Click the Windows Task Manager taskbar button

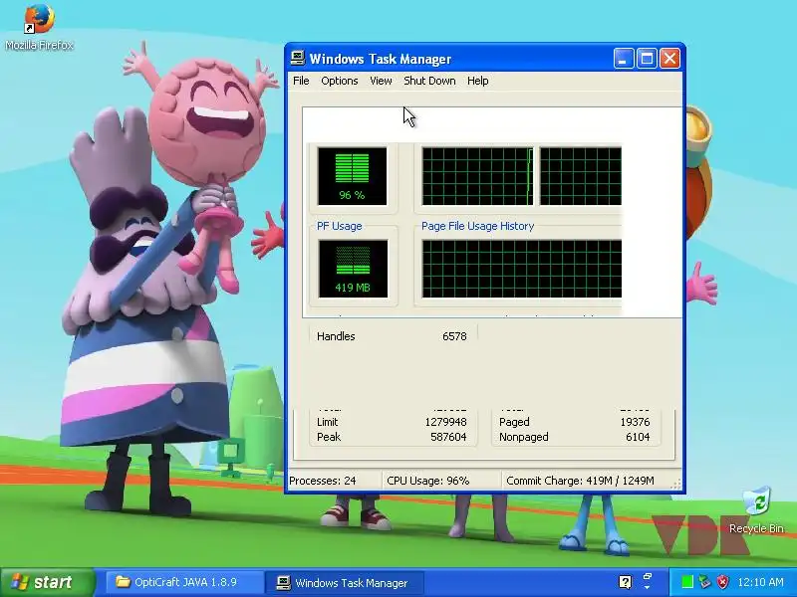pyautogui.click(x=346, y=582)
